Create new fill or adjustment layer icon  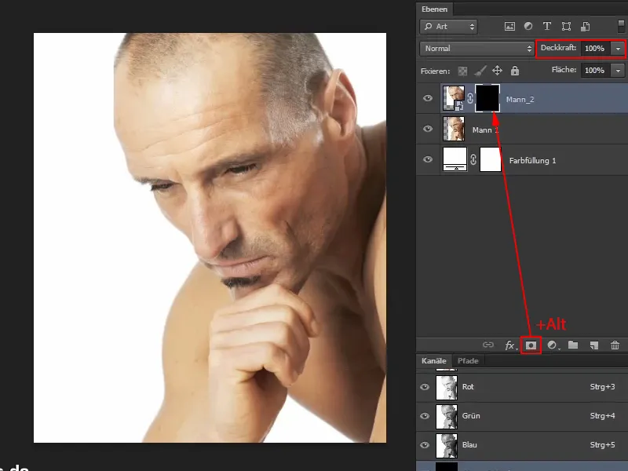pyautogui.click(x=553, y=345)
